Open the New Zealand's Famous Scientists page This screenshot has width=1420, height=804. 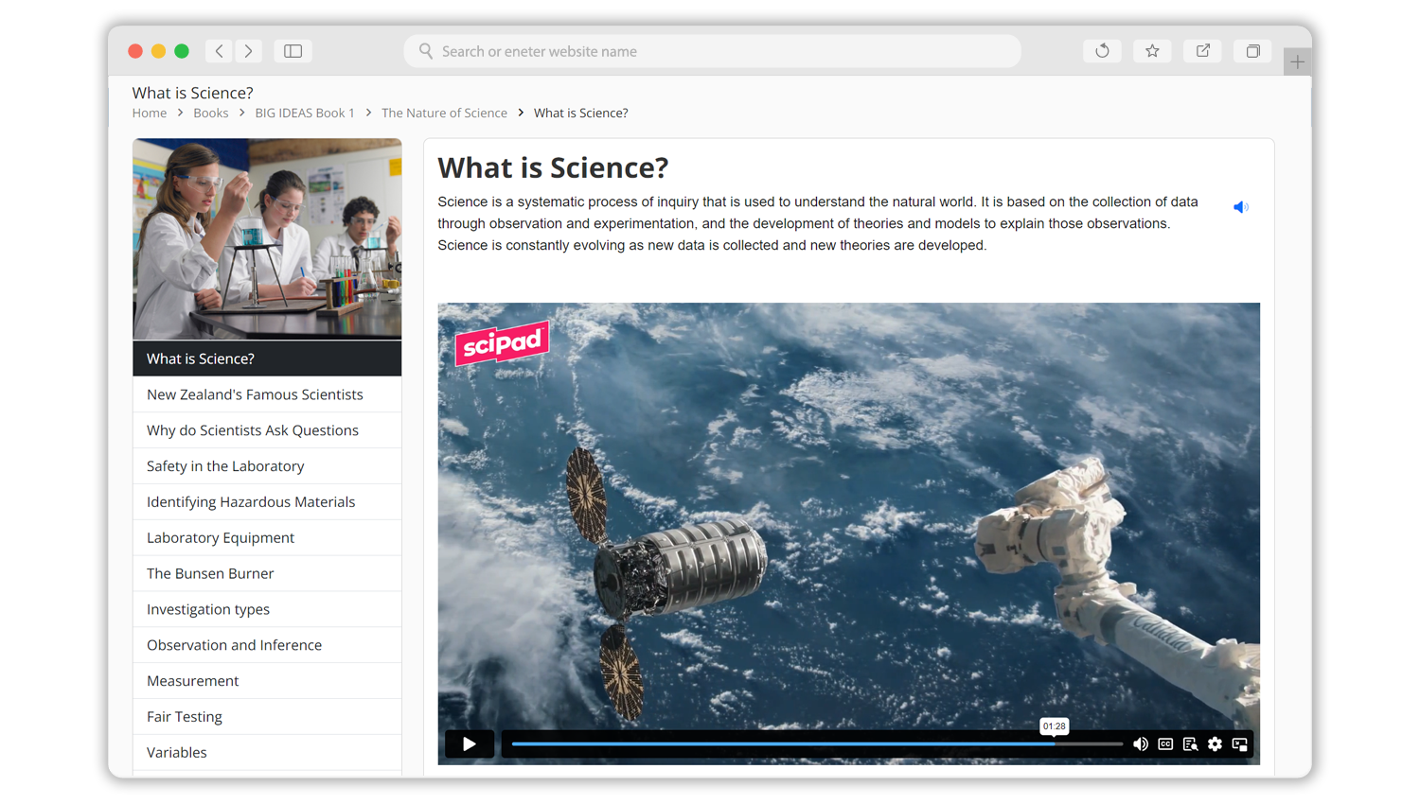[255, 394]
